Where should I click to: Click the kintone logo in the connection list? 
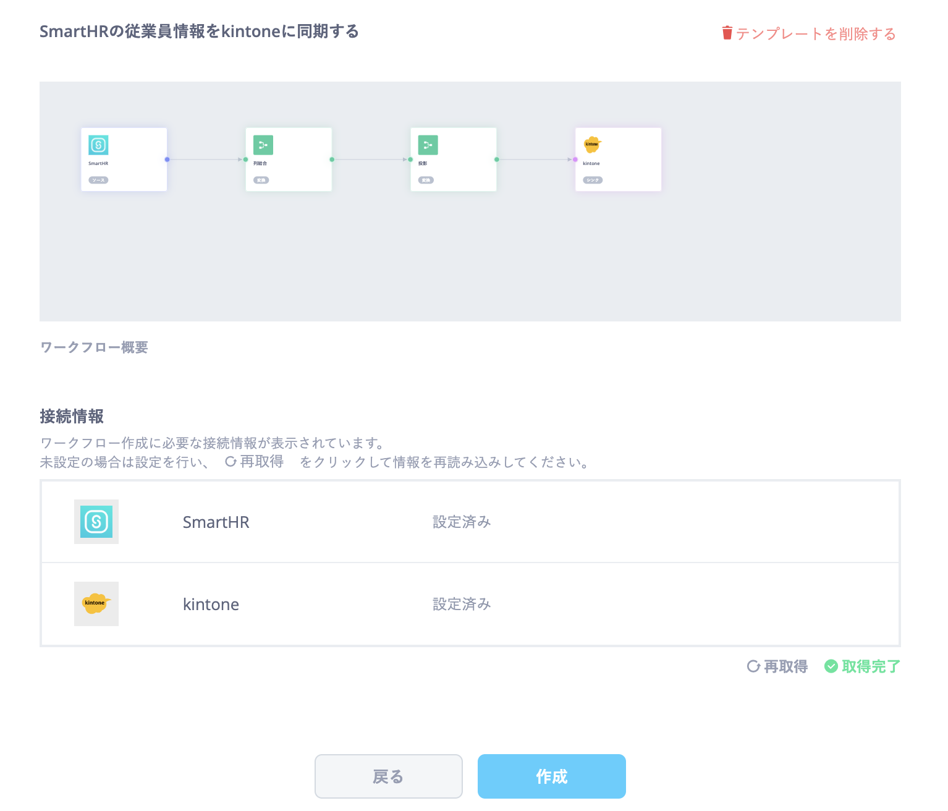click(x=96, y=604)
